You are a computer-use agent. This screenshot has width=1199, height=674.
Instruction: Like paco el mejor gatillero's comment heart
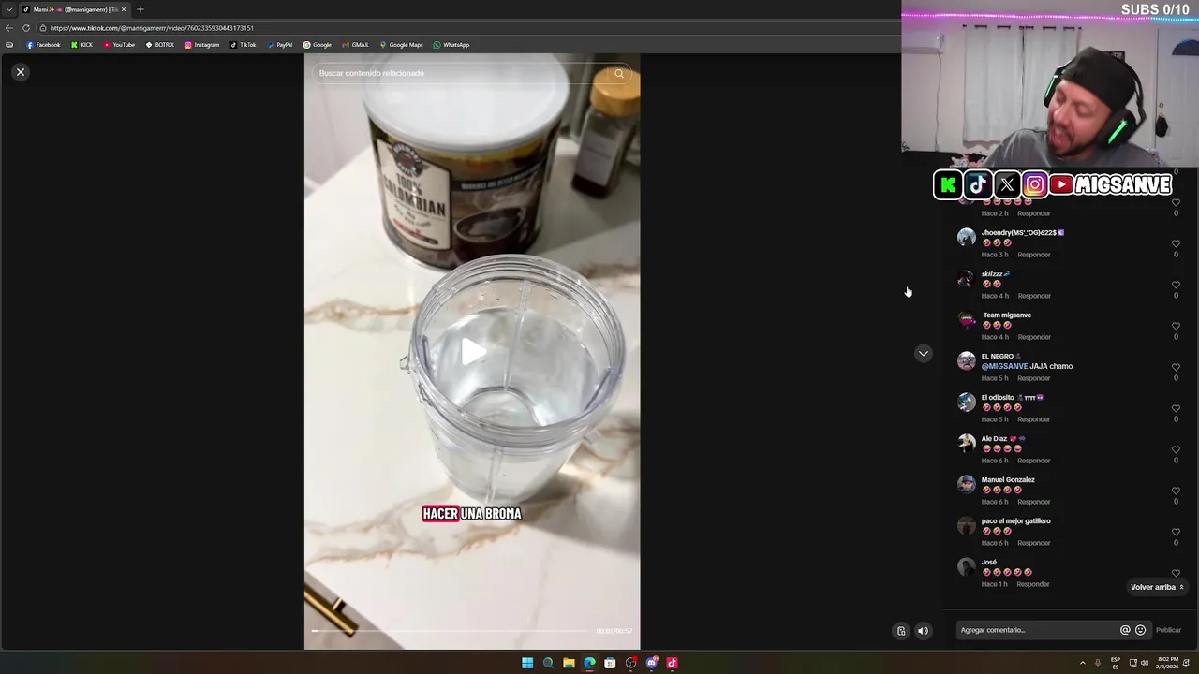(1176, 533)
